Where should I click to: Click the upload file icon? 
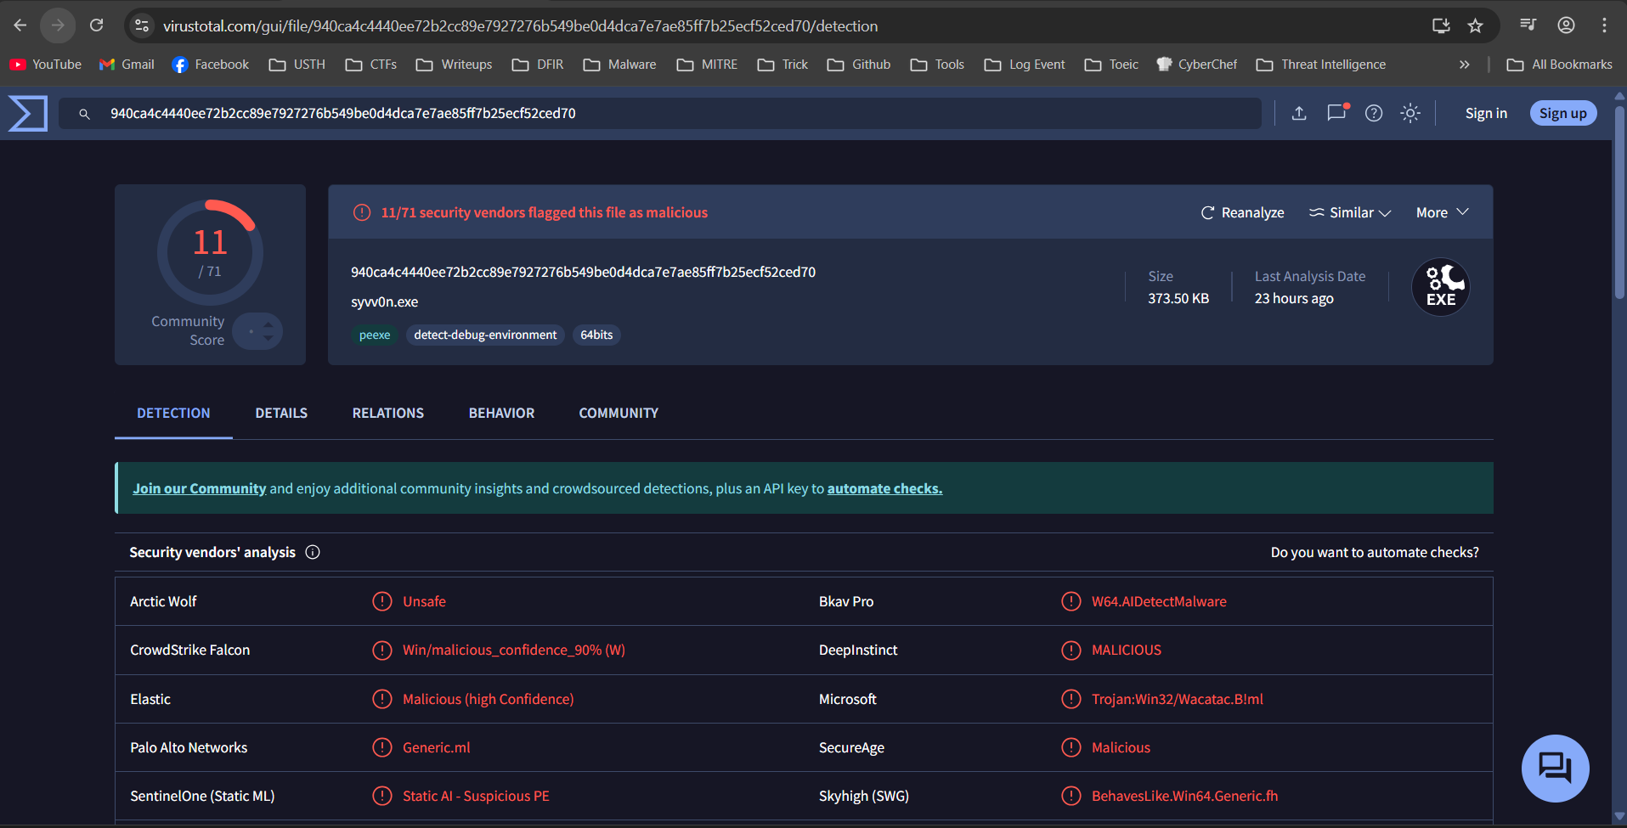(x=1299, y=114)
